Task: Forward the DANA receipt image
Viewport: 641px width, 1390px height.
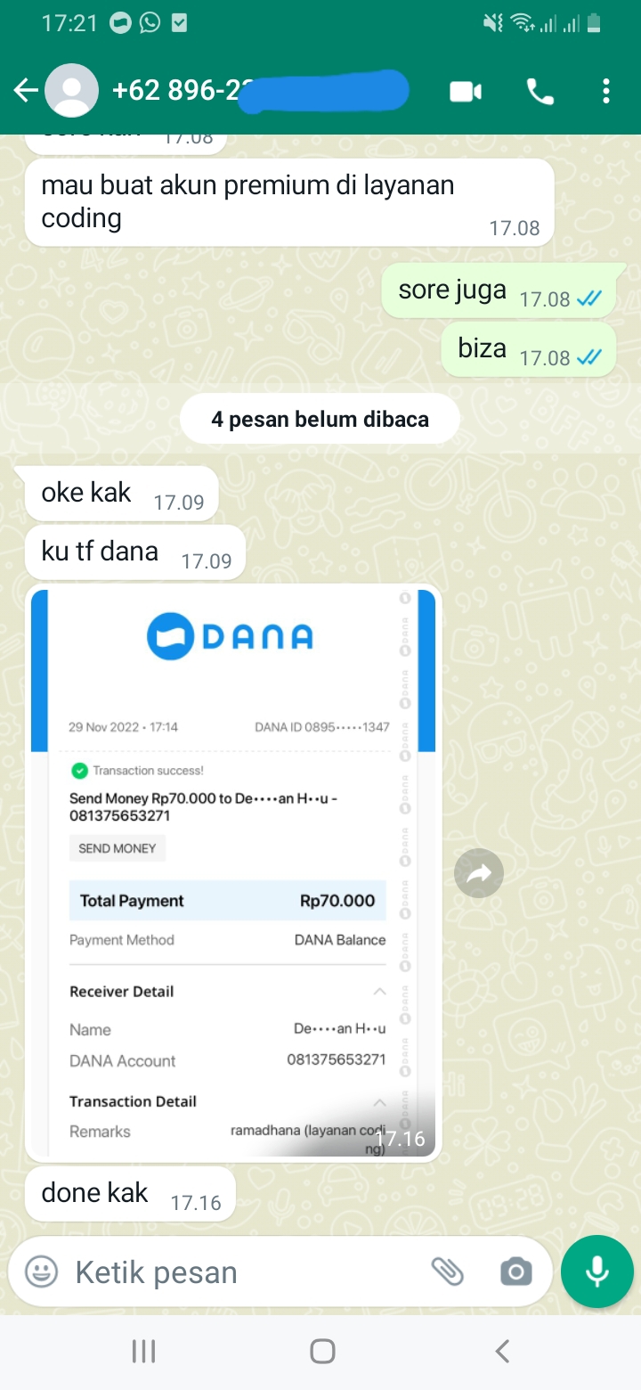Action: pos(479,874)
